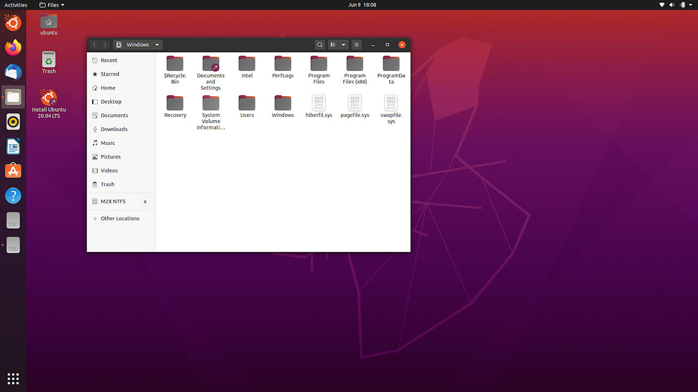Click the search magnifier in Files toolbar

[320, 45]
